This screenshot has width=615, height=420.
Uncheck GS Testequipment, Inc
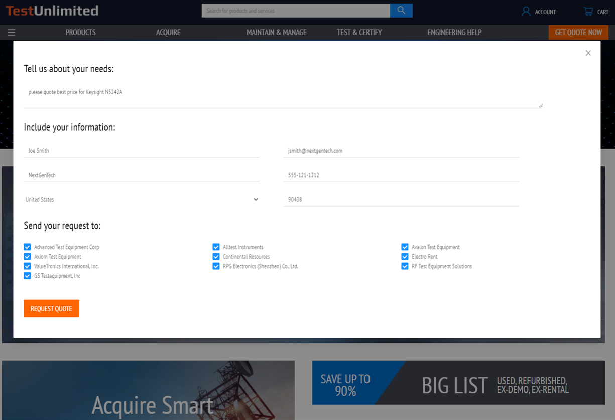pos(27,276)
